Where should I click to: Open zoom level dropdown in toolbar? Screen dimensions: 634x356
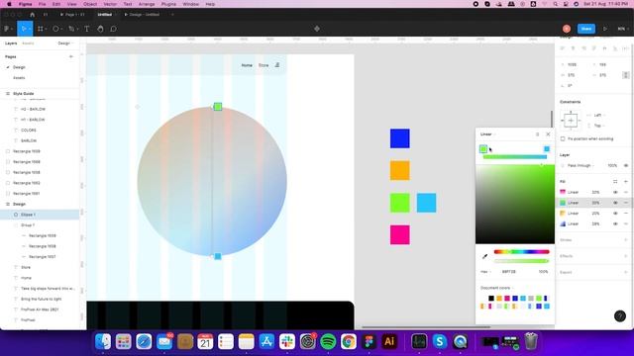coord(622,29)
